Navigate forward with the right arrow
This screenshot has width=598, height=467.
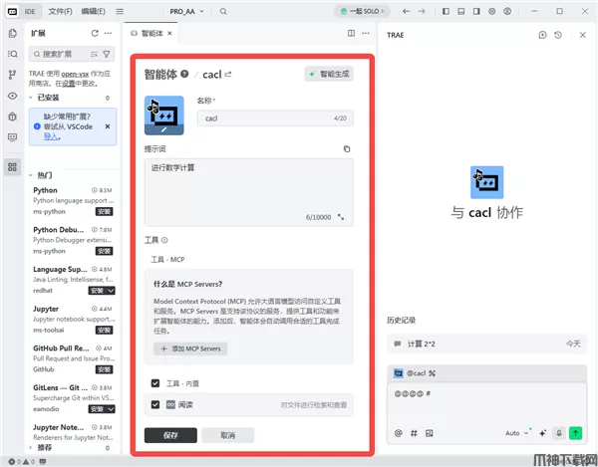point(422,11)
